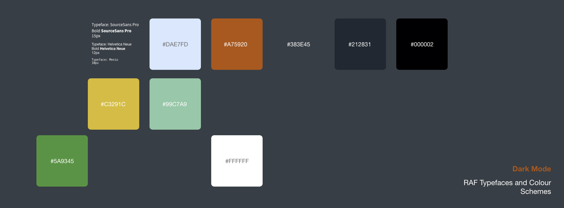Click the orange #A75920 swatch
The width and height of the screenshot is (564, 208).
point(237,44)
